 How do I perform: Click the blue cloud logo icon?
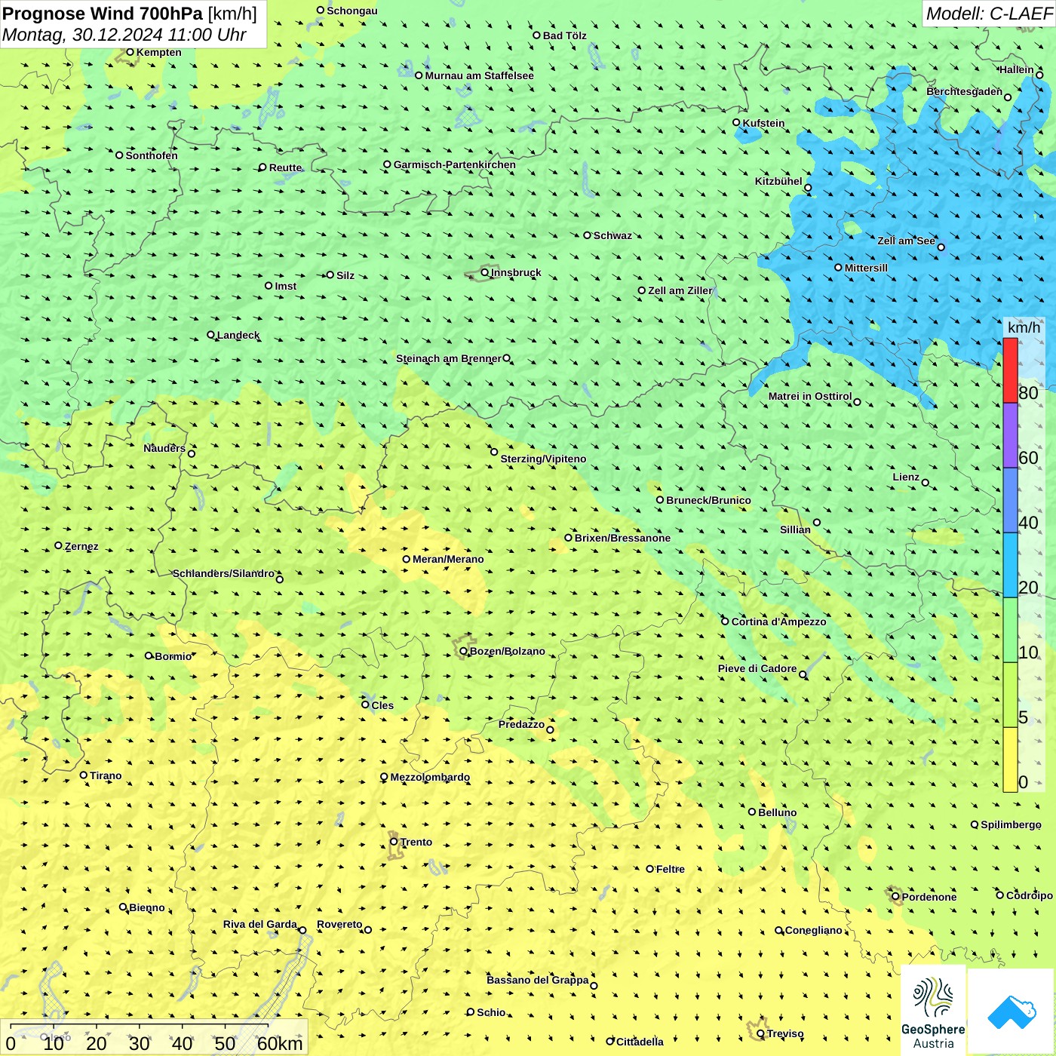pos(1011,1012)
